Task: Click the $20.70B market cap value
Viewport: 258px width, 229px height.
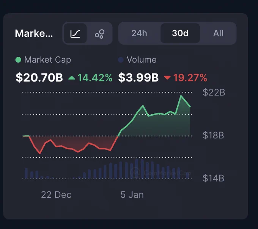Action: point(39,78)
